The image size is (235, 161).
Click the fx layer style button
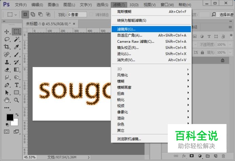point(184,156)
